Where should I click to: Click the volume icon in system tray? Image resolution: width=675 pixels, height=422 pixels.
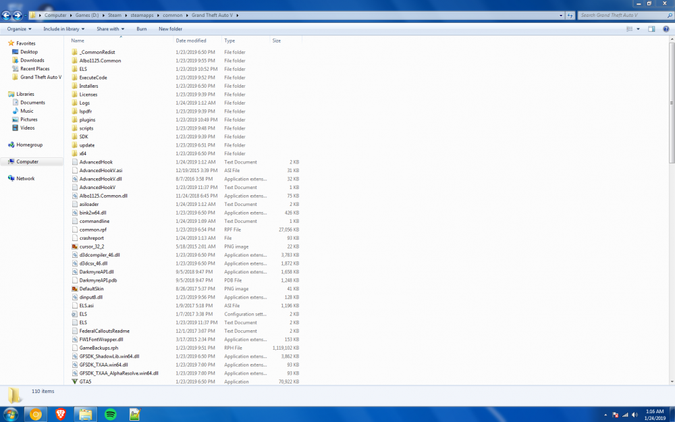click(634, 415)
